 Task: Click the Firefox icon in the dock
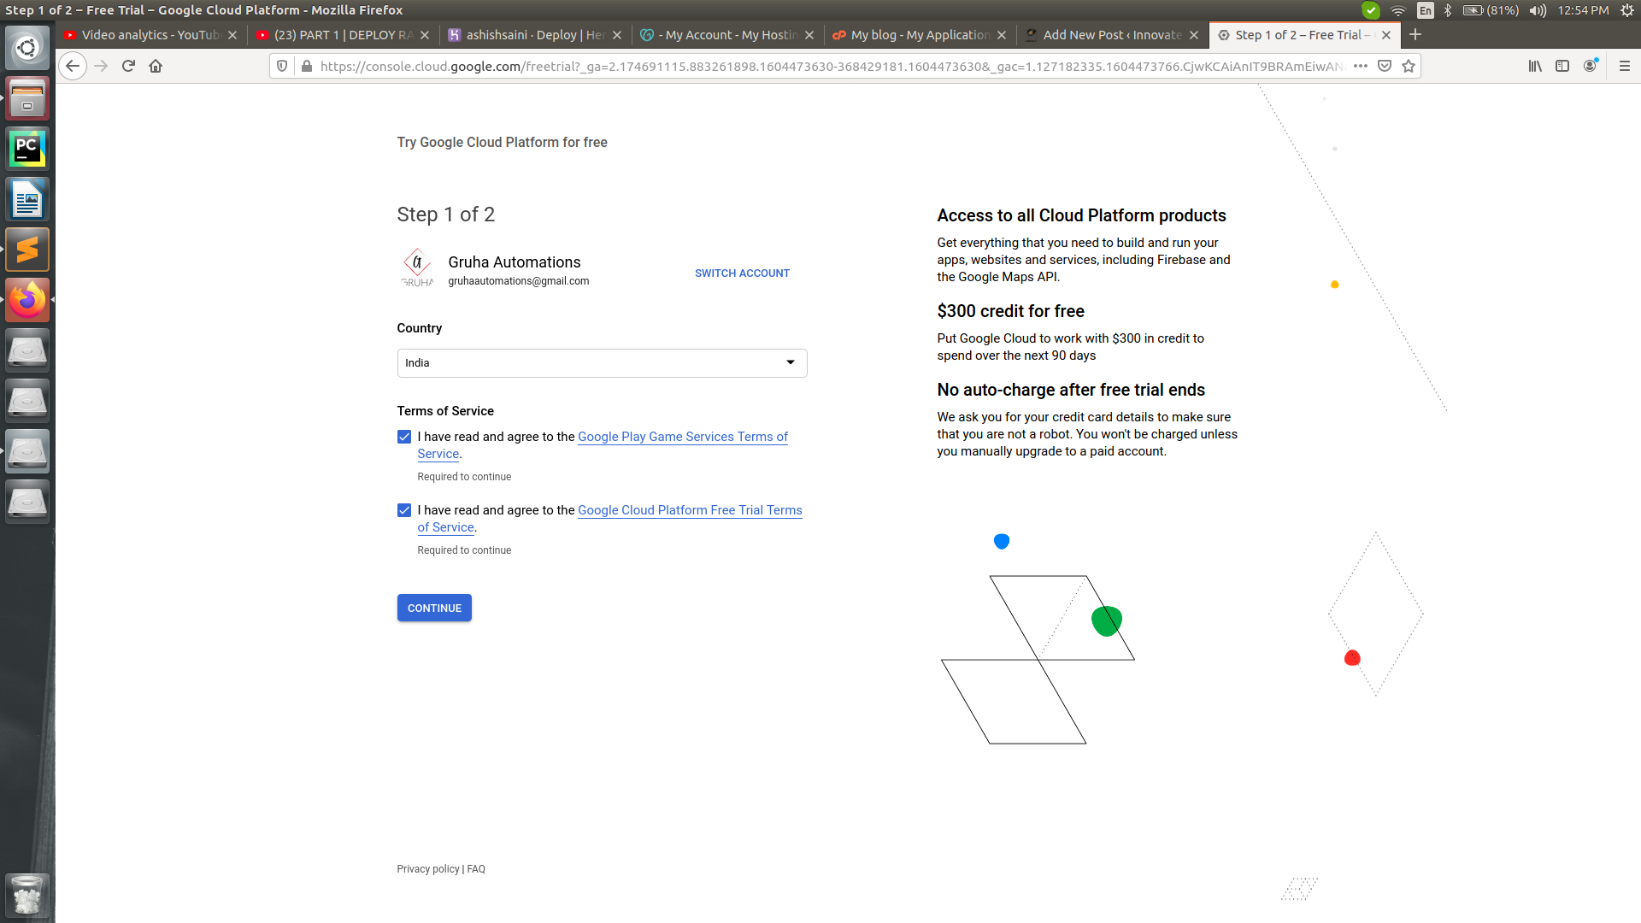click(x=27, y=300)
